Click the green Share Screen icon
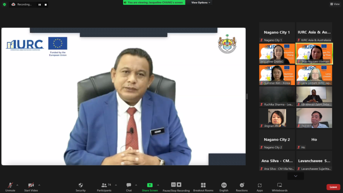Image resolution: width=343 pixels, height=193 pixels. coord(150,185)
